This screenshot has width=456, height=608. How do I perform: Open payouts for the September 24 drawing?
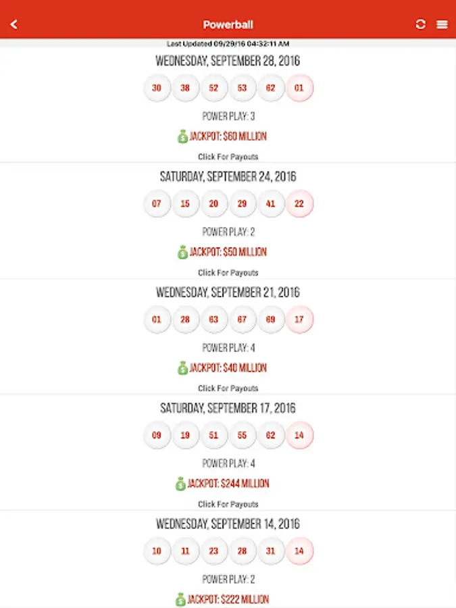[x=228, y=273]
